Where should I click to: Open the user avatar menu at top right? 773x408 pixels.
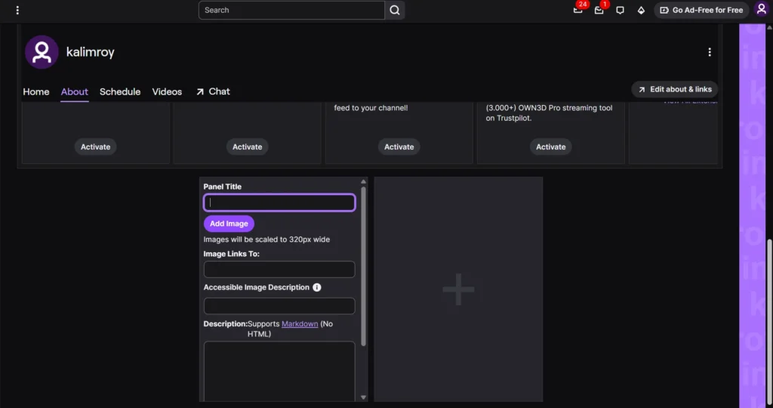(x=761, y=10)
